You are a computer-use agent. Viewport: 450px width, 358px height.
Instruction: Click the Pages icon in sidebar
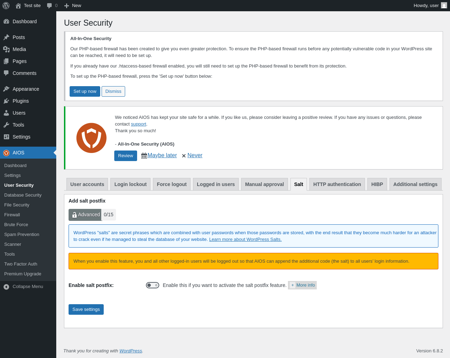6,61
